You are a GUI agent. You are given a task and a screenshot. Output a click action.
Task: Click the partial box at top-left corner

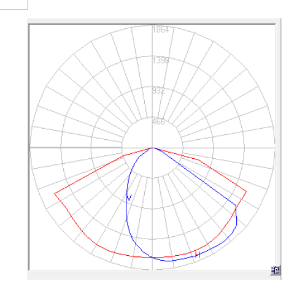click(x=14, y=5)
